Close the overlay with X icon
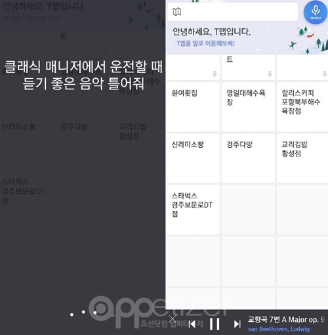 coord(173,319)
